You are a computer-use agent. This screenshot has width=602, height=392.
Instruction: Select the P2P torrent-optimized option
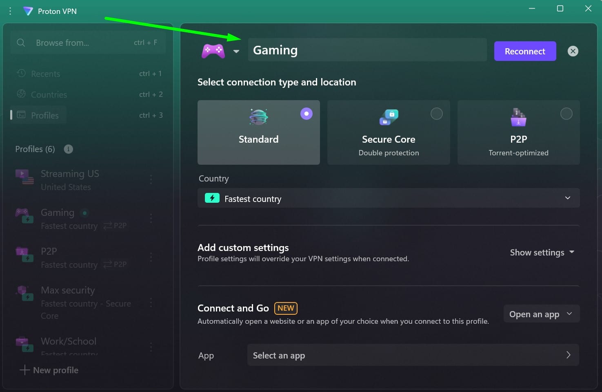coord(518,132)
